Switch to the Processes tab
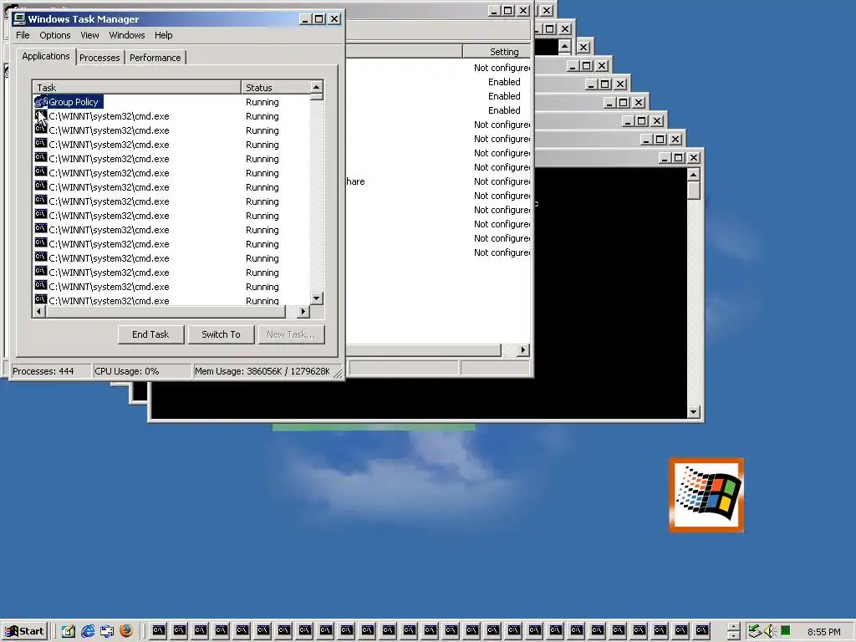The width and height of the screenshot is (856, 642). pyautogui.click(x=99, y=58)
